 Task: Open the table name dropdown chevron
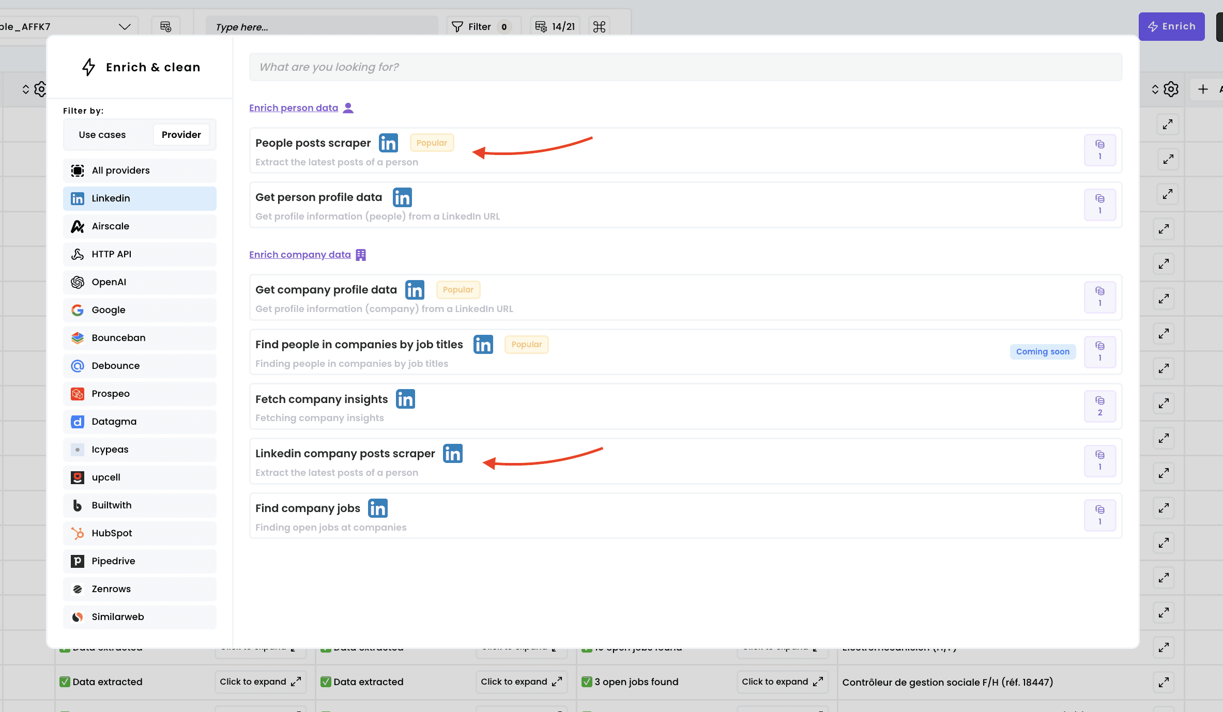coord(125,27)
